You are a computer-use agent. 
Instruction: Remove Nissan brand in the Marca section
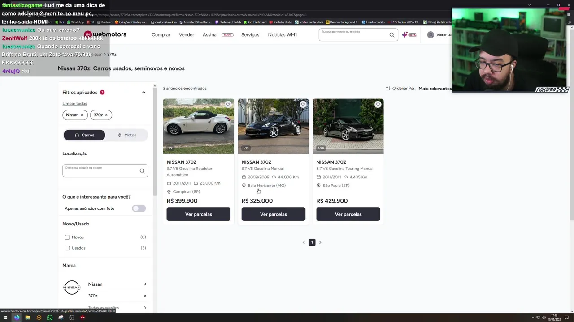pyautogui.click(x=144, y=284)
